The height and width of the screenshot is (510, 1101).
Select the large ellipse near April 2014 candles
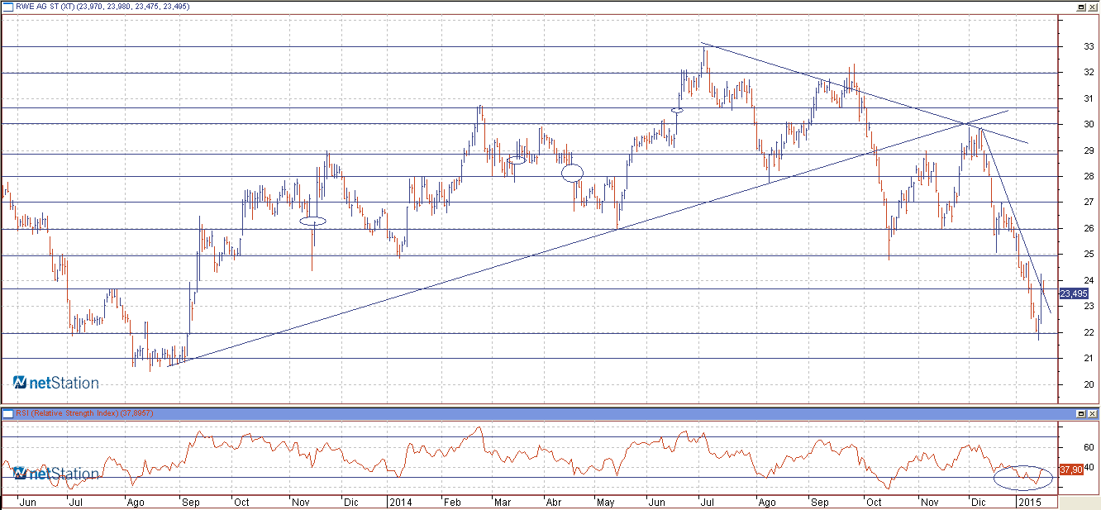[572, 173]
